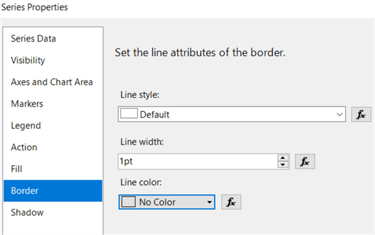Image resolution: width=375 pixels, height=235 pixels.
Task: Click the line color swatch box
Action: point(128,202)
